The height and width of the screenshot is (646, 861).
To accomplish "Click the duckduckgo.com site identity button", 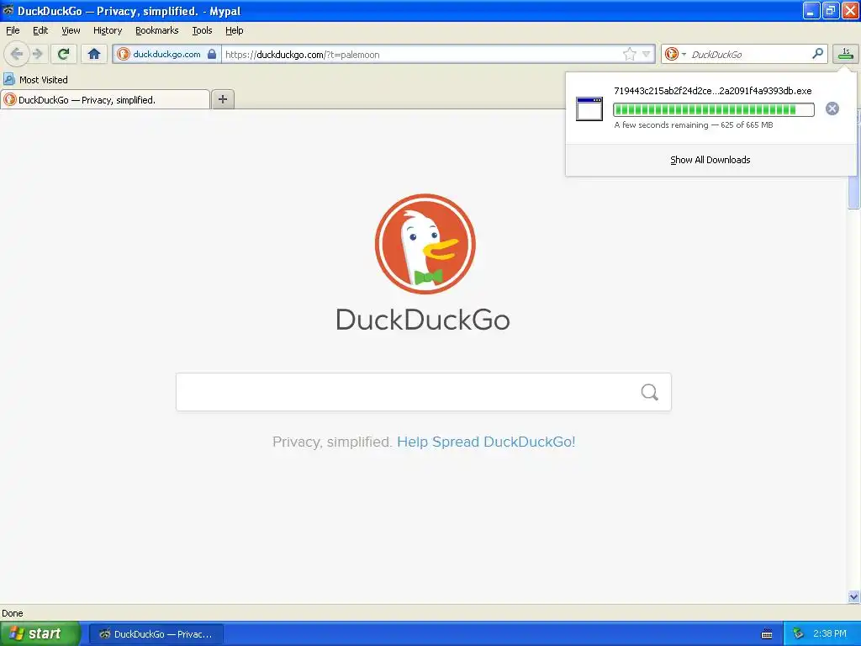I will [167, 54].
